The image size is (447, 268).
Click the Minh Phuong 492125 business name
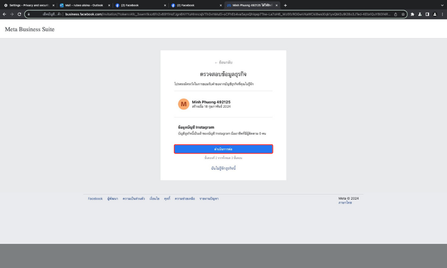pyautogui.click(x=211, y=102)
